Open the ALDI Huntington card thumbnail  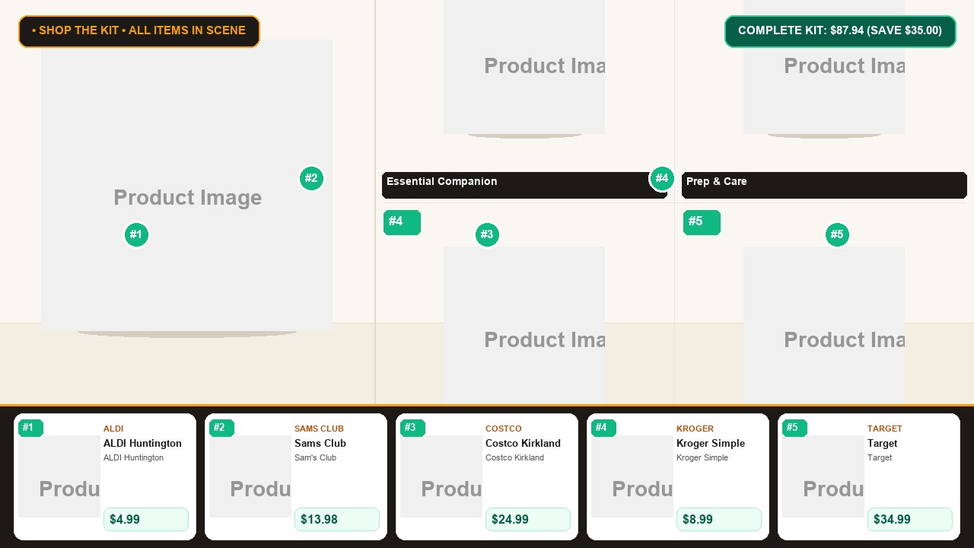pos(59,476)
